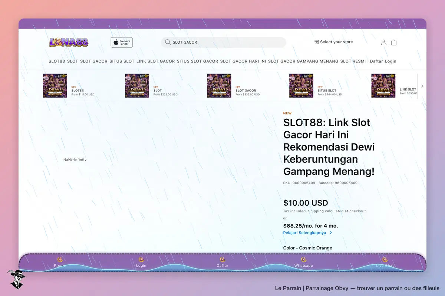This screenshot has width=445, height=296.
Task: Click the SKU: 9600005409 text
Action: (299, 183)
